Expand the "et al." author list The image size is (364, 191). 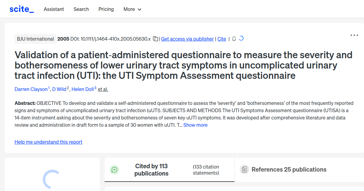point(103,89)
